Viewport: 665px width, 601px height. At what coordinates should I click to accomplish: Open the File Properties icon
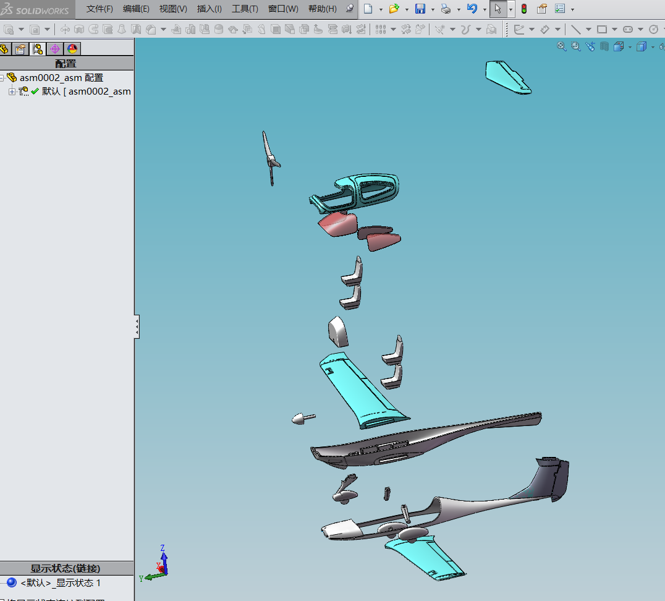[x=541, y=9]
